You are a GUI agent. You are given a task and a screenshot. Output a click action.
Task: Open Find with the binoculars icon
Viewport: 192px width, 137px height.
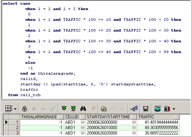click(x=83, y=109)
